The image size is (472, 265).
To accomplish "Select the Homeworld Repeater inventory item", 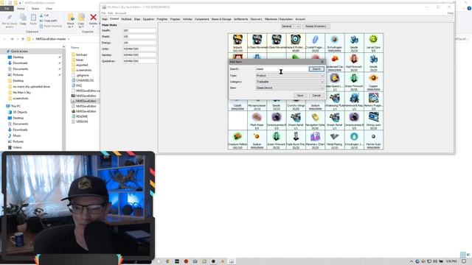I will pos(354,101).
